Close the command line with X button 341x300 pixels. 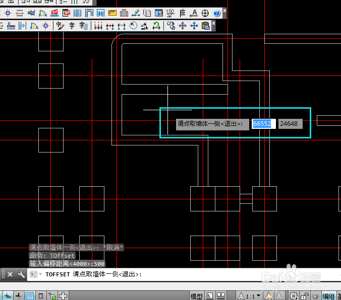pos(10,274)
